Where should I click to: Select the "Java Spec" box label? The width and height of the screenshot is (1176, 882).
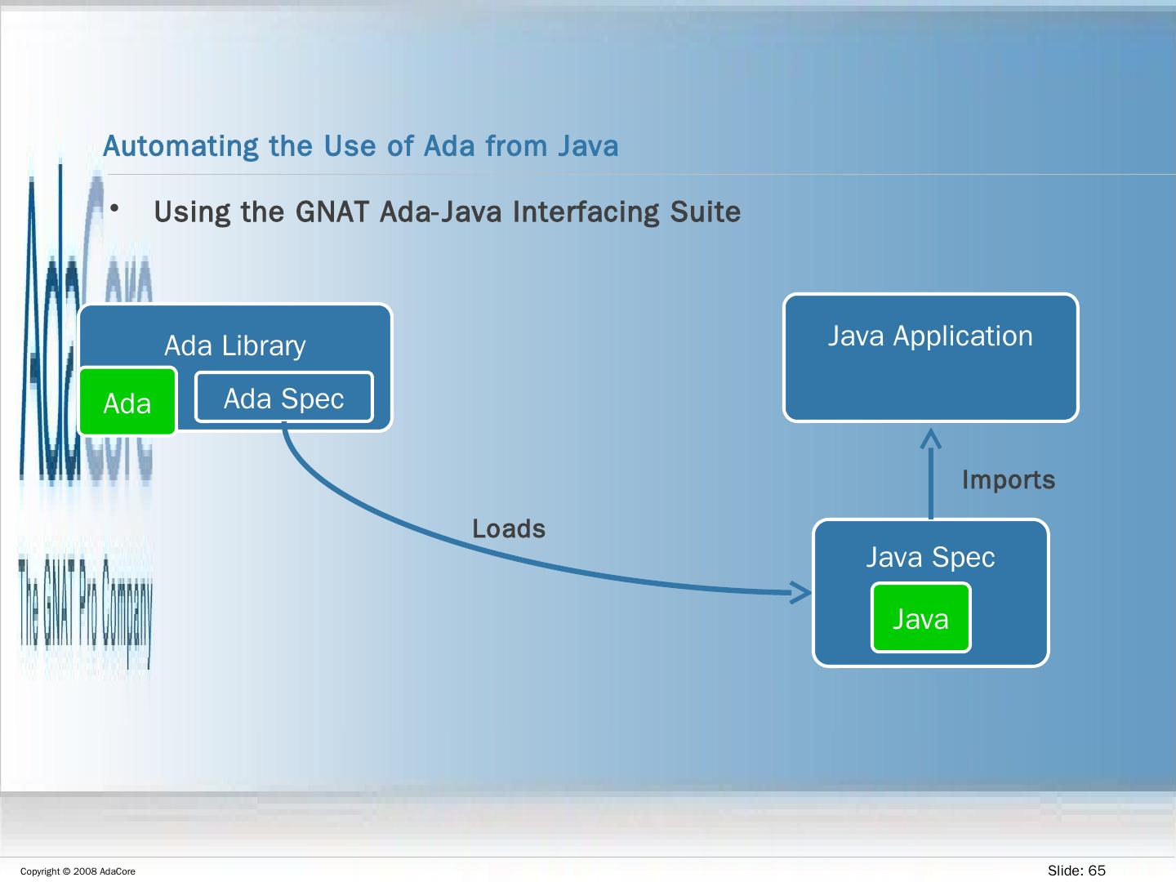(930, 557)
